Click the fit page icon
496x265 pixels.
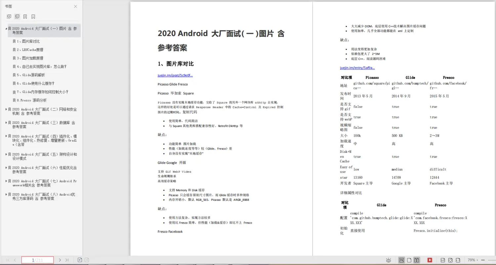pyautogui.click(x=450, y=260)
